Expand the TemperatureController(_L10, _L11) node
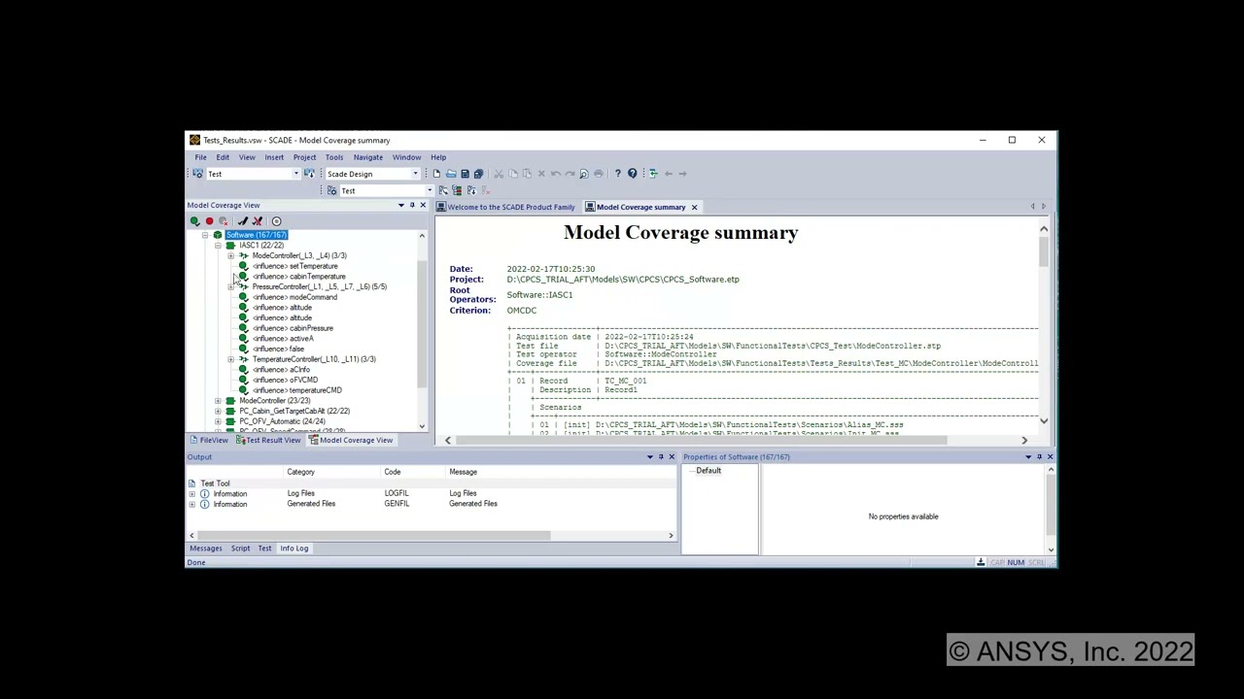Image resolution: width=1244 pixels, height=699 pixels. [x=230, y=359]
